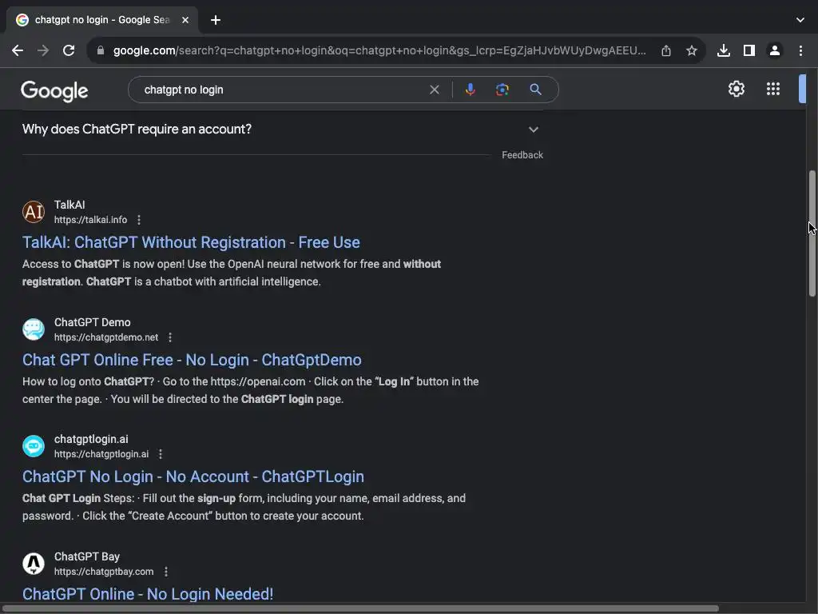Click the horizontal scrollbar at page bottom
This screenshot has width=818, height=614.
(x=360, y=608)
